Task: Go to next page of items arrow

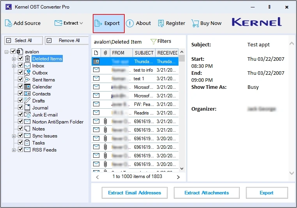Action: coord(178,177)
